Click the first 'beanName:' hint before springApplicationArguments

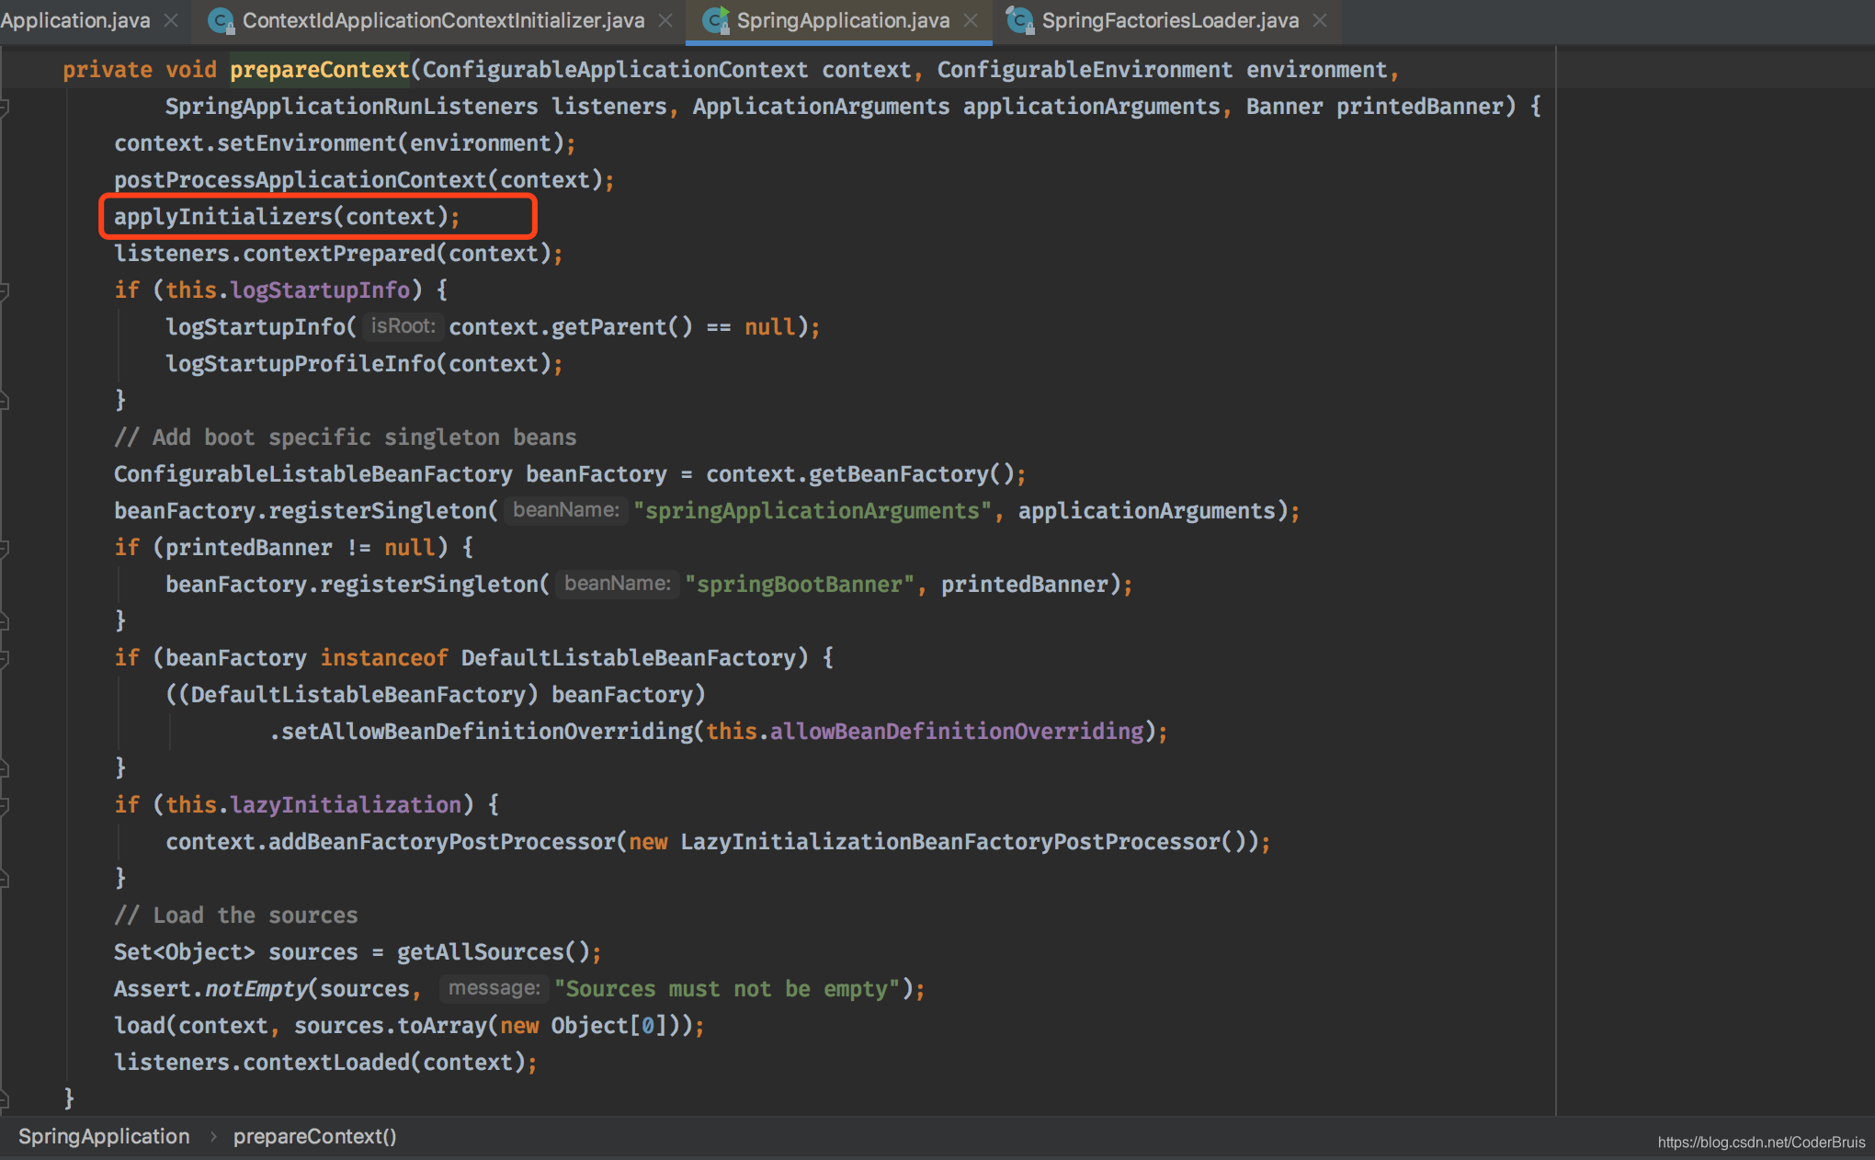pos(566,510)
